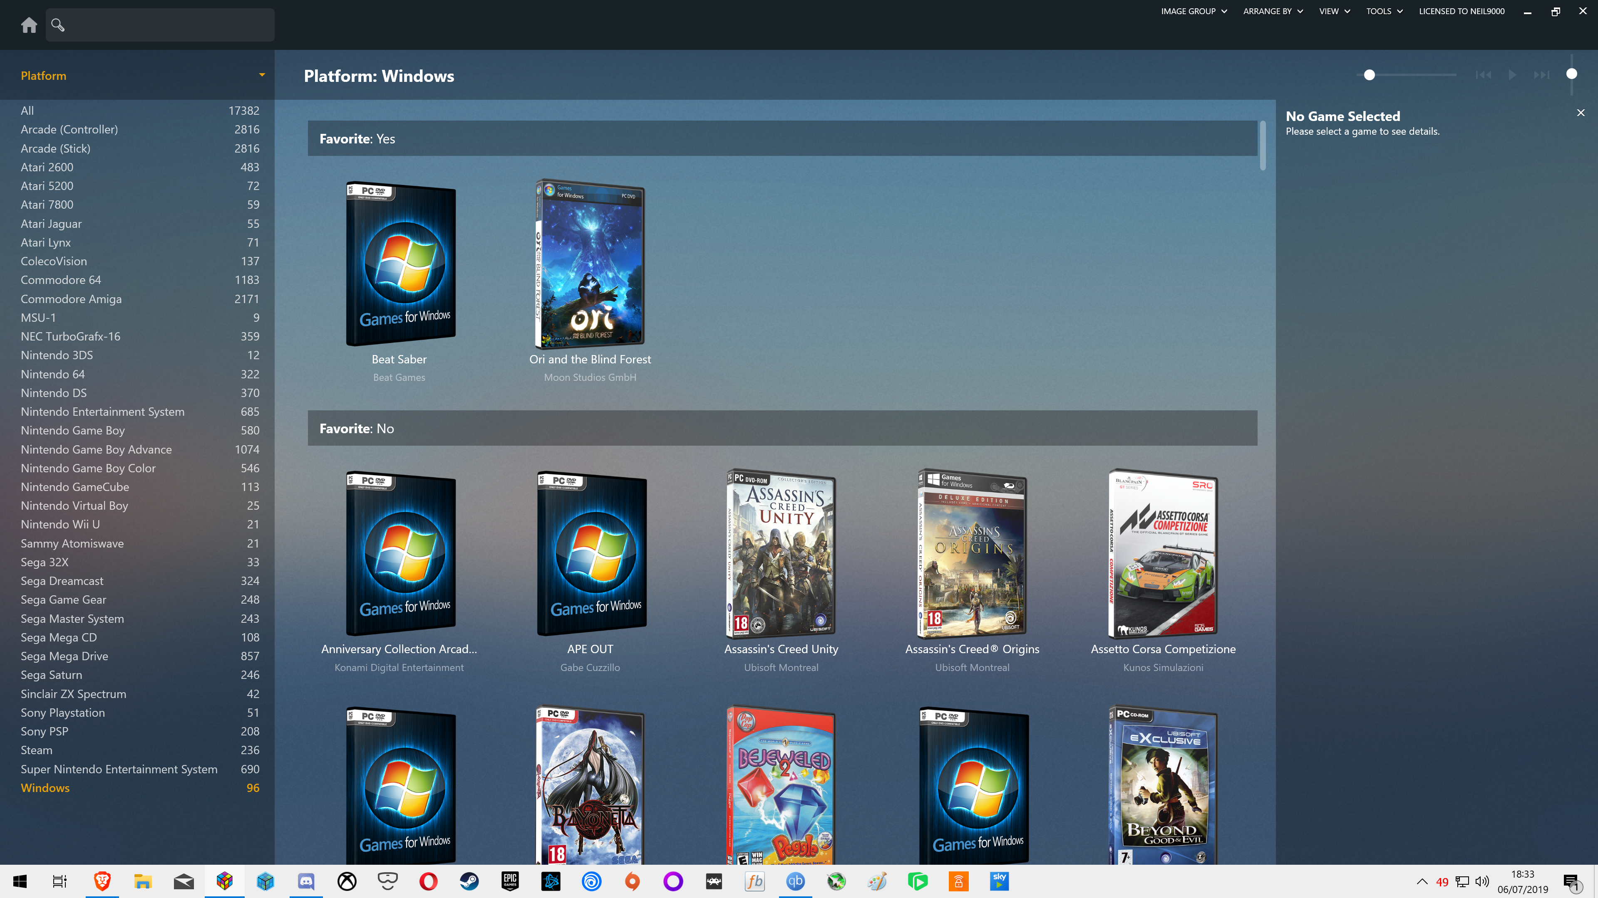Screen dimensions: 1598x898
Task: Open Discord from taskbar
Action: click(306, 881)
